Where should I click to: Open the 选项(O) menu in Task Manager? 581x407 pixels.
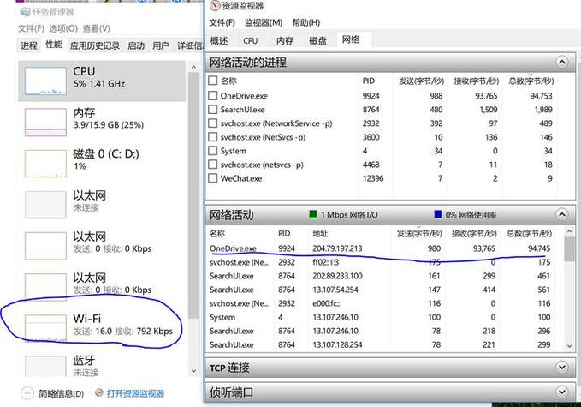pos(63,28)
